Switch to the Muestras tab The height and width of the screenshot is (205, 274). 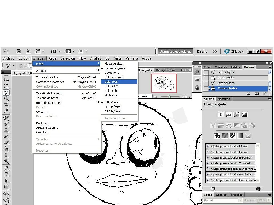[221, 67]
